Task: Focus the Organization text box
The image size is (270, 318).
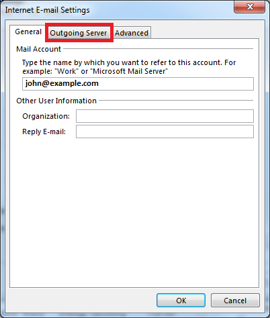Action: click(x=165, y=116)
